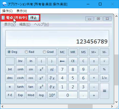Click the horizontal scrollbar thumb
The width and height of the screenshot is (119, 109).
[x=80, y=107]
